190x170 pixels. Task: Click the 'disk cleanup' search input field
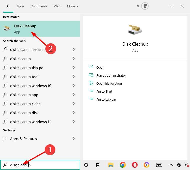(x=40, y=165)
